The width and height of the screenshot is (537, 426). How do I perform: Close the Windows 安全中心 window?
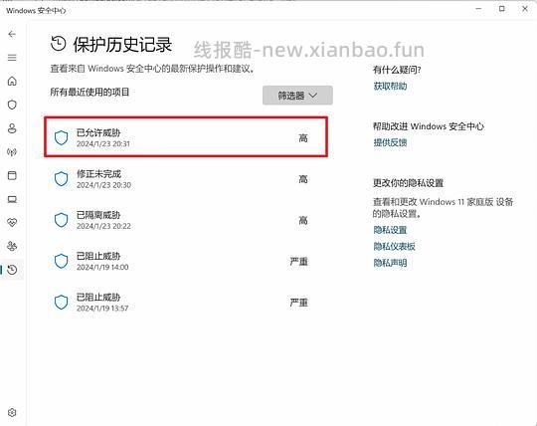click(x=525, y=9)
